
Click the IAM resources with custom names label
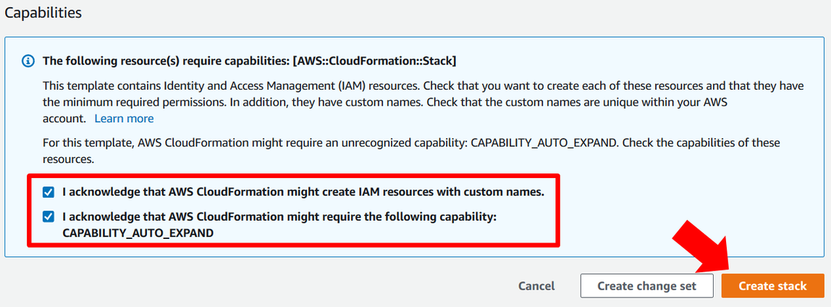(x=303, y=193)
